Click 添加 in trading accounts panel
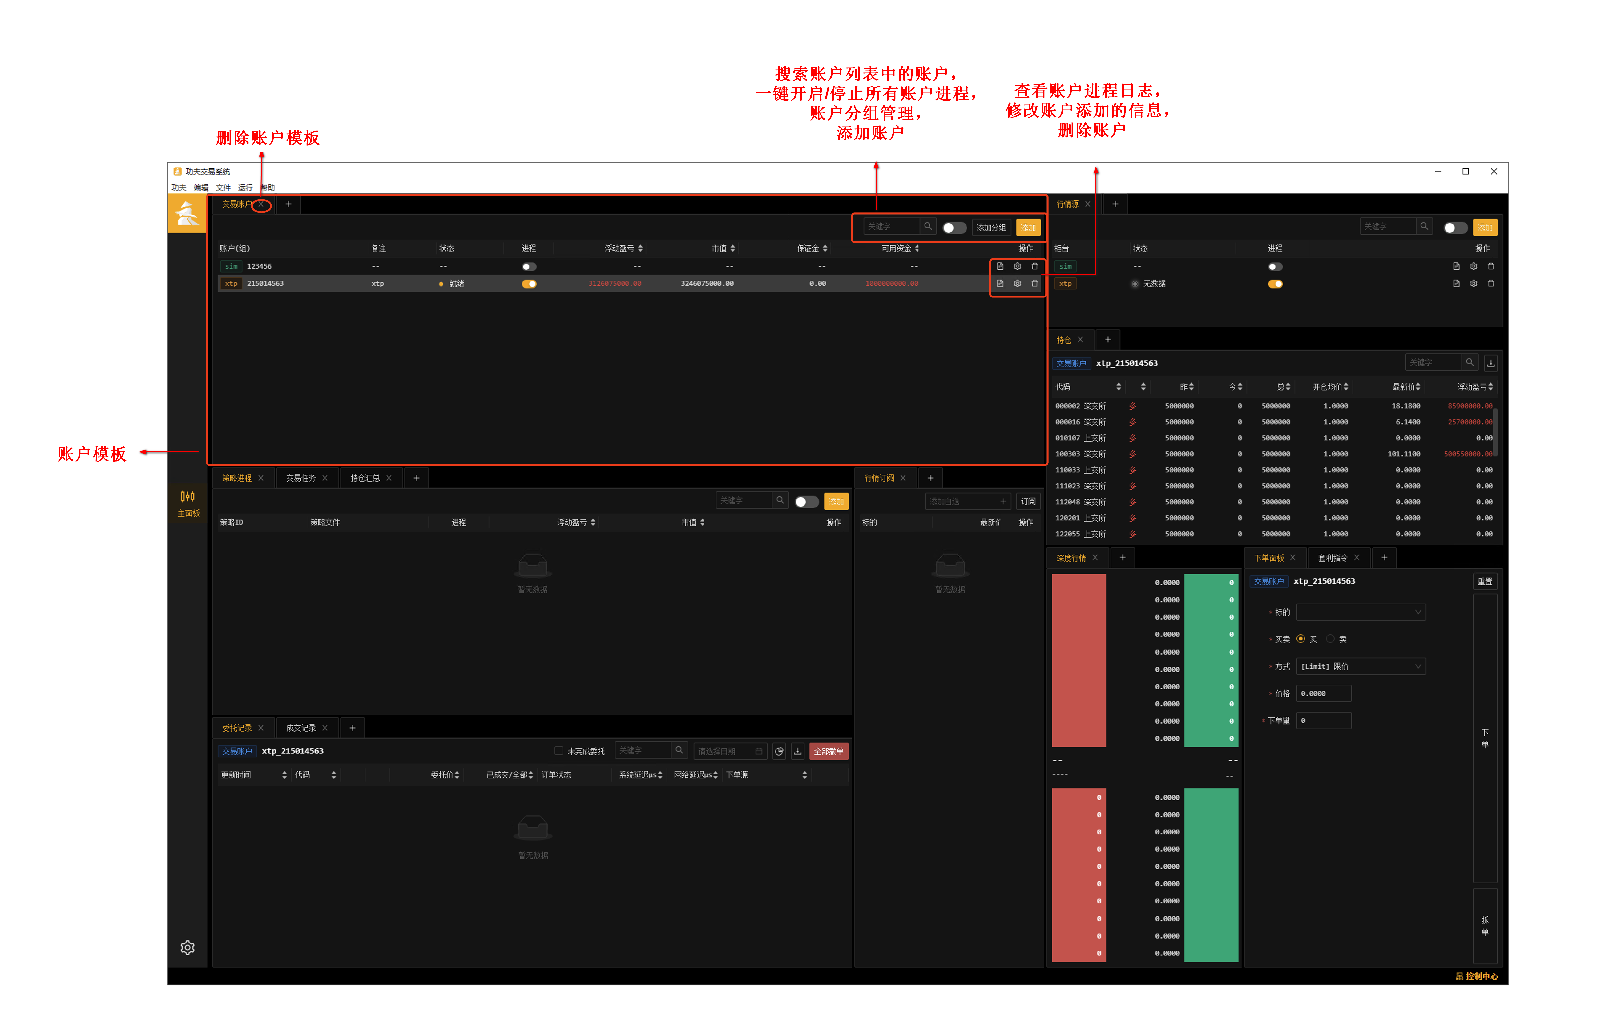The width and height of the screenshot is (1621, 1018). [1029, 228]
